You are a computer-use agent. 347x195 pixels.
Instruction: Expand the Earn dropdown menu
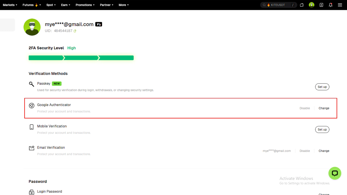pos(66,5)
